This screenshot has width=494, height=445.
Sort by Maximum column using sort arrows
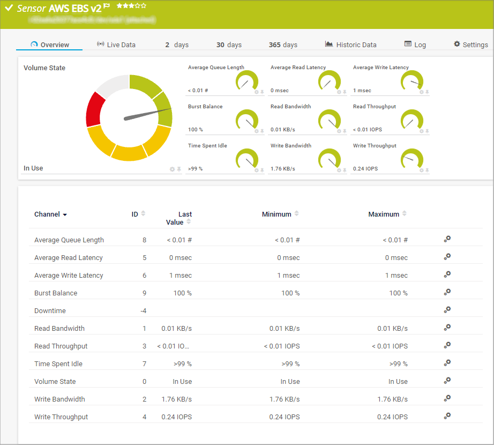tap(405, 214)
